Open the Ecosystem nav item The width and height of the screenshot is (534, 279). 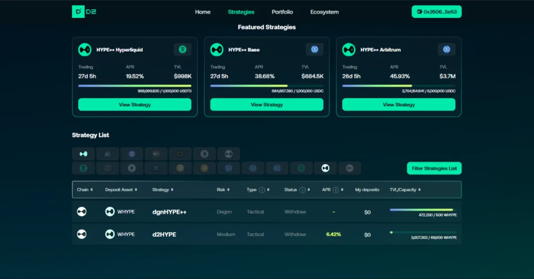click(324, 12)
